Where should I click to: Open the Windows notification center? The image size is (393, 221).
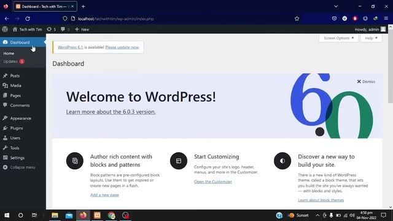383,215
